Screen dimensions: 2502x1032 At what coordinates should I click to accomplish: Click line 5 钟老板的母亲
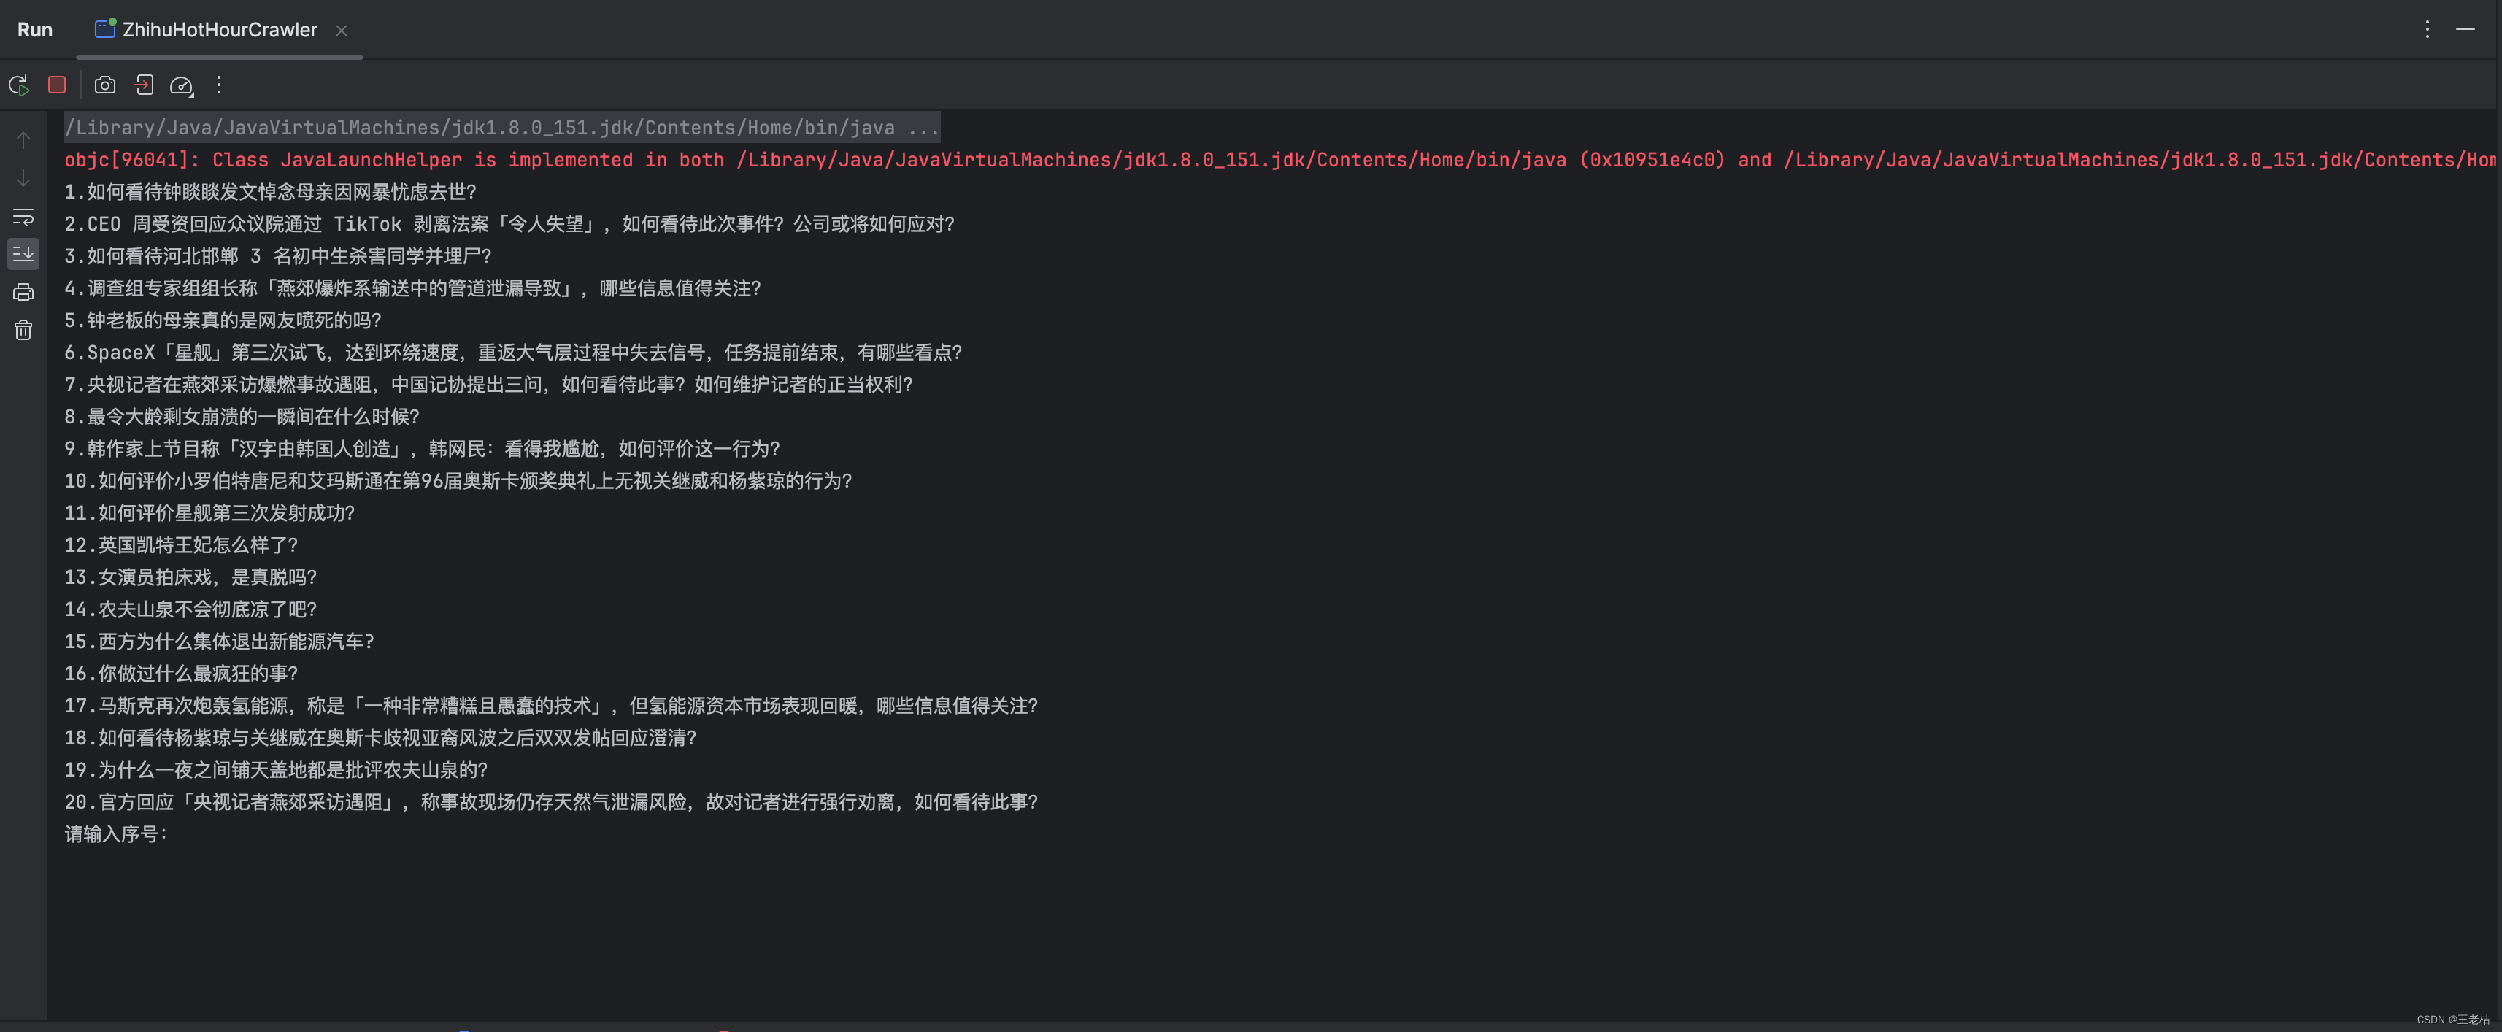click(x=223, y=320)
